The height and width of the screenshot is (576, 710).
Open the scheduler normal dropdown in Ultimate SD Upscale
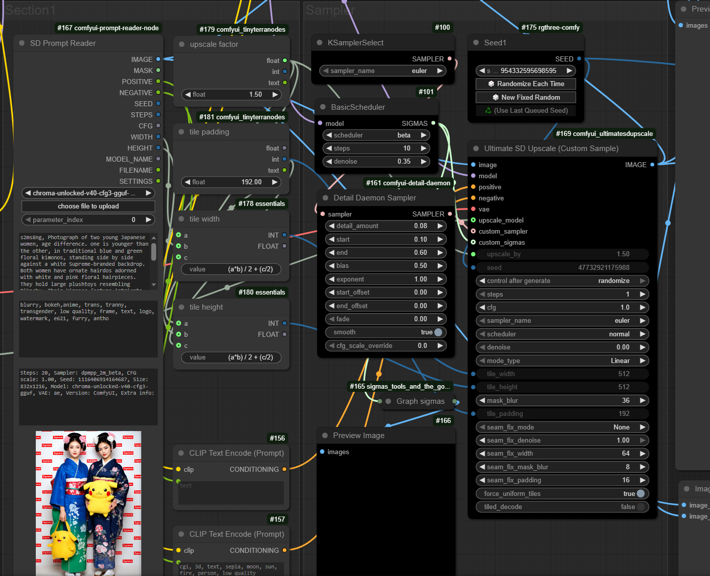click(562, 334)
